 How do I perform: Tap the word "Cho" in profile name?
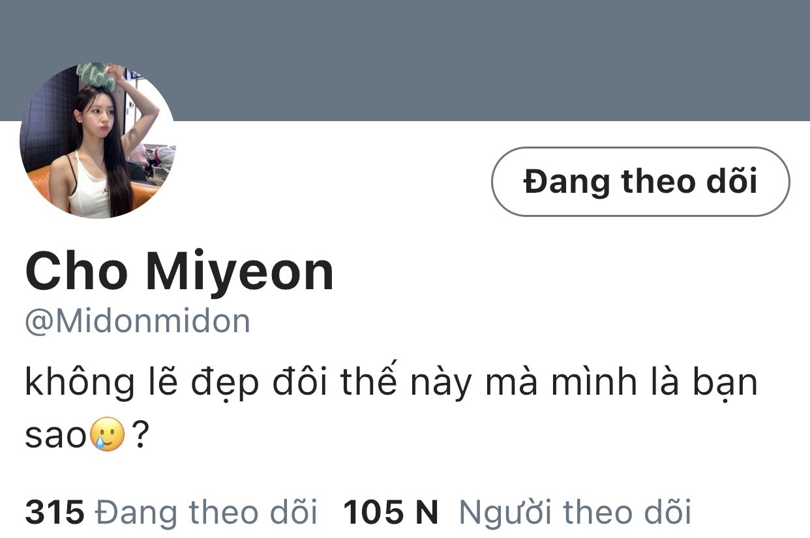tap(76, 271)
